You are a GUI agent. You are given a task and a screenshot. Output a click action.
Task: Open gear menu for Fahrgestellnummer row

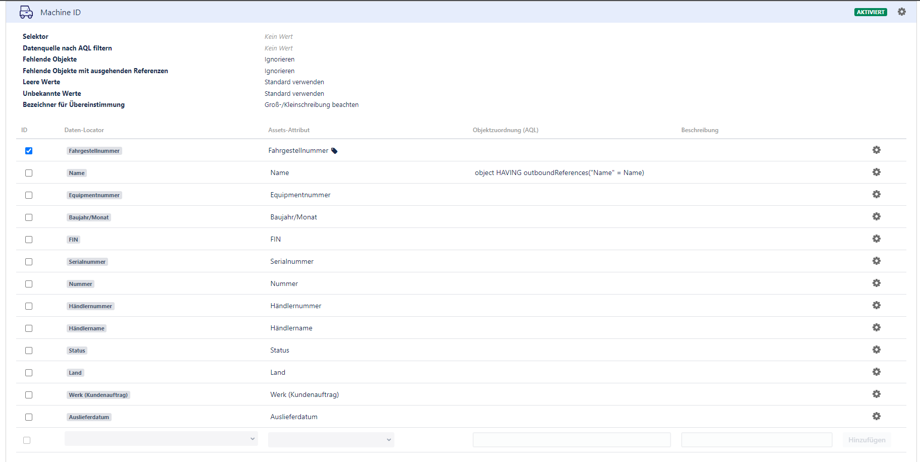876,150
